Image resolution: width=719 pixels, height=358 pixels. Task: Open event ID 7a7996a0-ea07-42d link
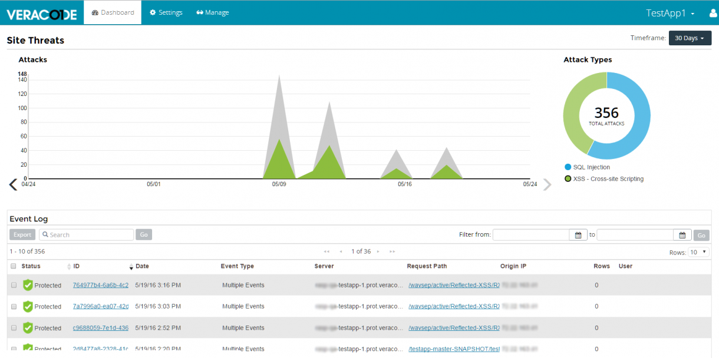click(x=101, y=306)
